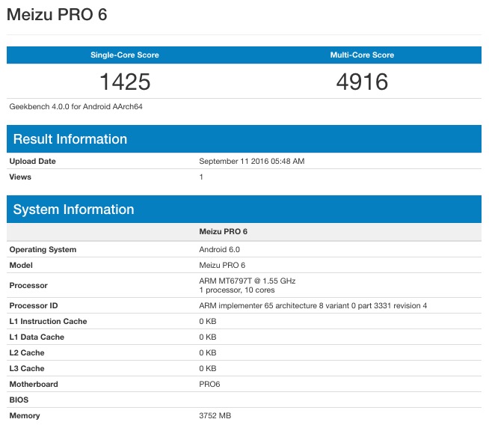The width and height of the screenshot is (489, 431).
Task: Select the upload date September 11 2016
Action: (251, 162)
